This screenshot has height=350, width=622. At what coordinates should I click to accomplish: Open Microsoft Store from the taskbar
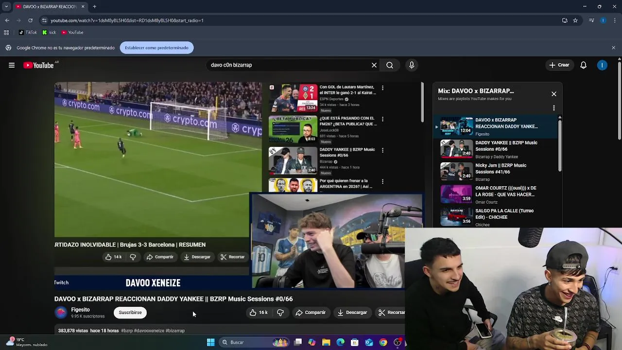pyautogui.click(x=355, y=342)
